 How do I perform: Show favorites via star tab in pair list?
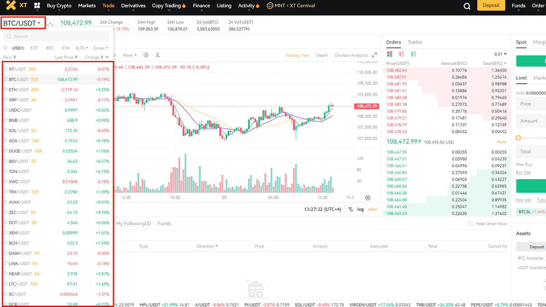click(5, 48)
